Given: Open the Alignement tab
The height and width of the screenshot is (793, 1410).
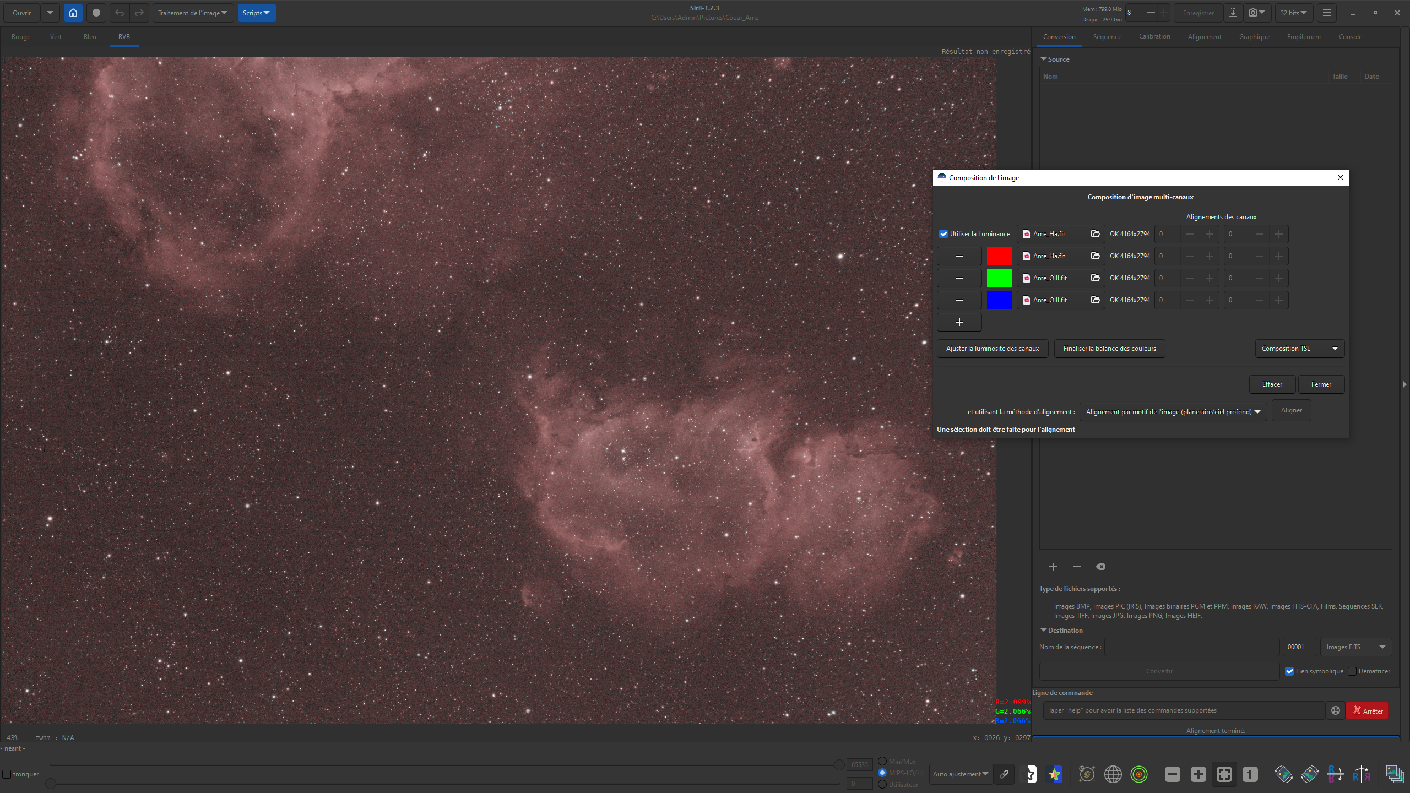Looking at the screenshot, I should click(1205, 37).
